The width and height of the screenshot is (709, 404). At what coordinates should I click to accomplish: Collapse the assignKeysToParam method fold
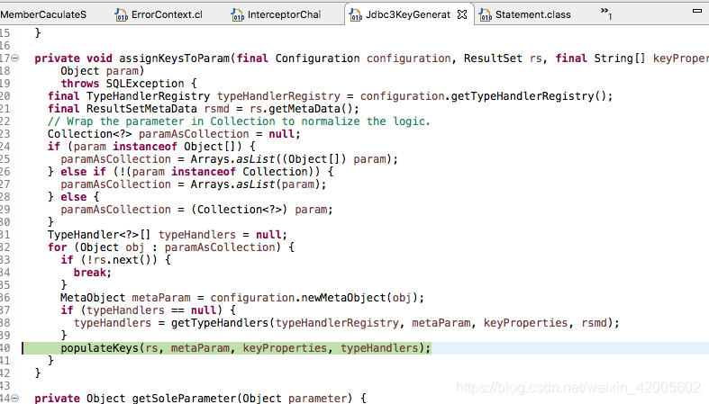pyautogui.click(x=15, y=58)
